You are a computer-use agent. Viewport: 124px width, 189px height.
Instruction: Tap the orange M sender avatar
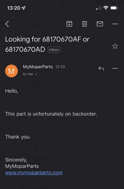pyautogui.click(x=11, y=71)
